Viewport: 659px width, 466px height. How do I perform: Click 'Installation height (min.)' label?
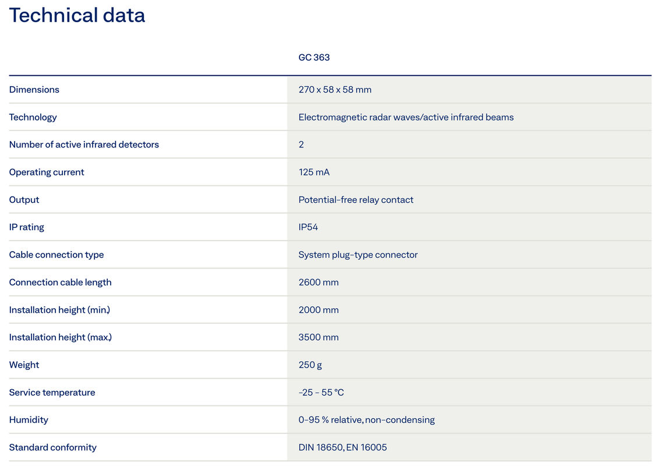coord(59,310)
